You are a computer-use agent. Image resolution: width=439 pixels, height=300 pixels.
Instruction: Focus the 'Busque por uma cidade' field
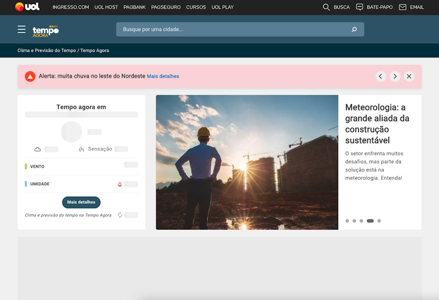pyautogui.click(x=240, y=30)
